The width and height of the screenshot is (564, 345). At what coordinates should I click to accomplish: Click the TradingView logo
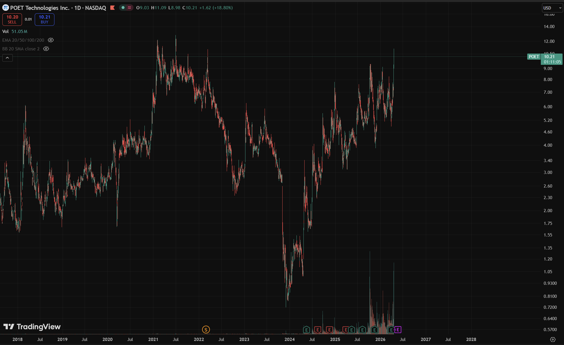[32, 327]
